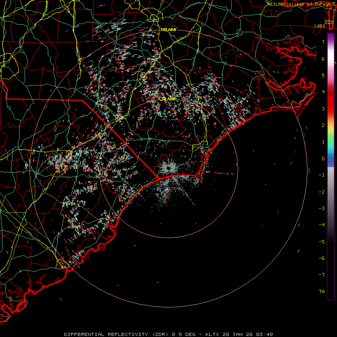This screenshot has height=337, width=337.
Task: Click the 0 value on the legend
Action: (x=323, y=159)
